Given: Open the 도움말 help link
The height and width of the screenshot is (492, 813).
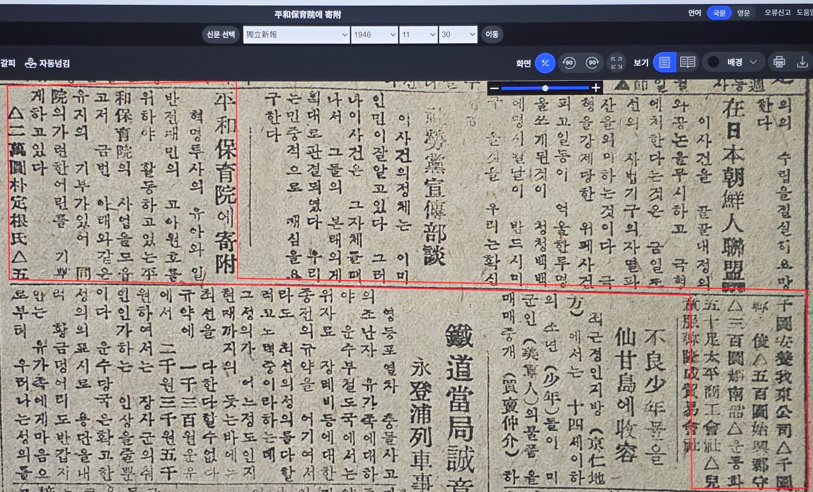Looking at the screenshot, I should click(x=805, y=13).
